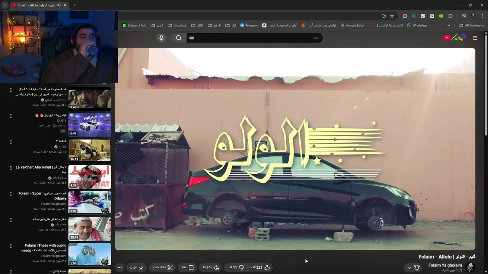
Task: Click the notification bell subscription icon
Action: click(417, 268)
